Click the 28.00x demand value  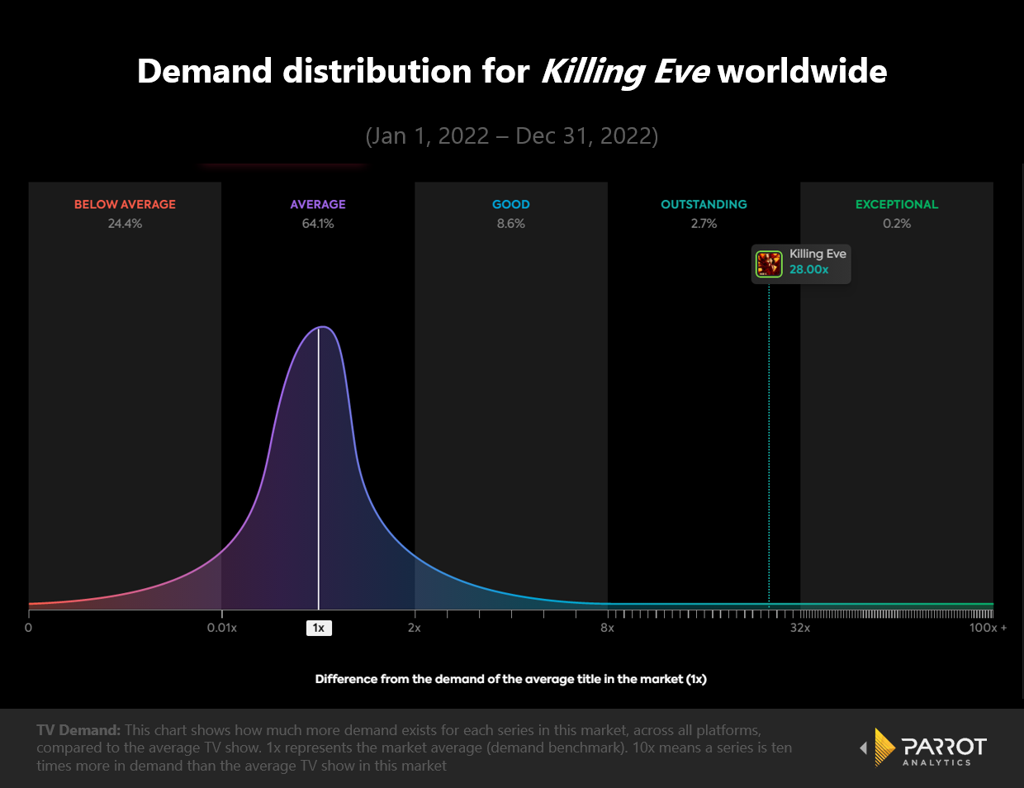[x=808, y=269]
